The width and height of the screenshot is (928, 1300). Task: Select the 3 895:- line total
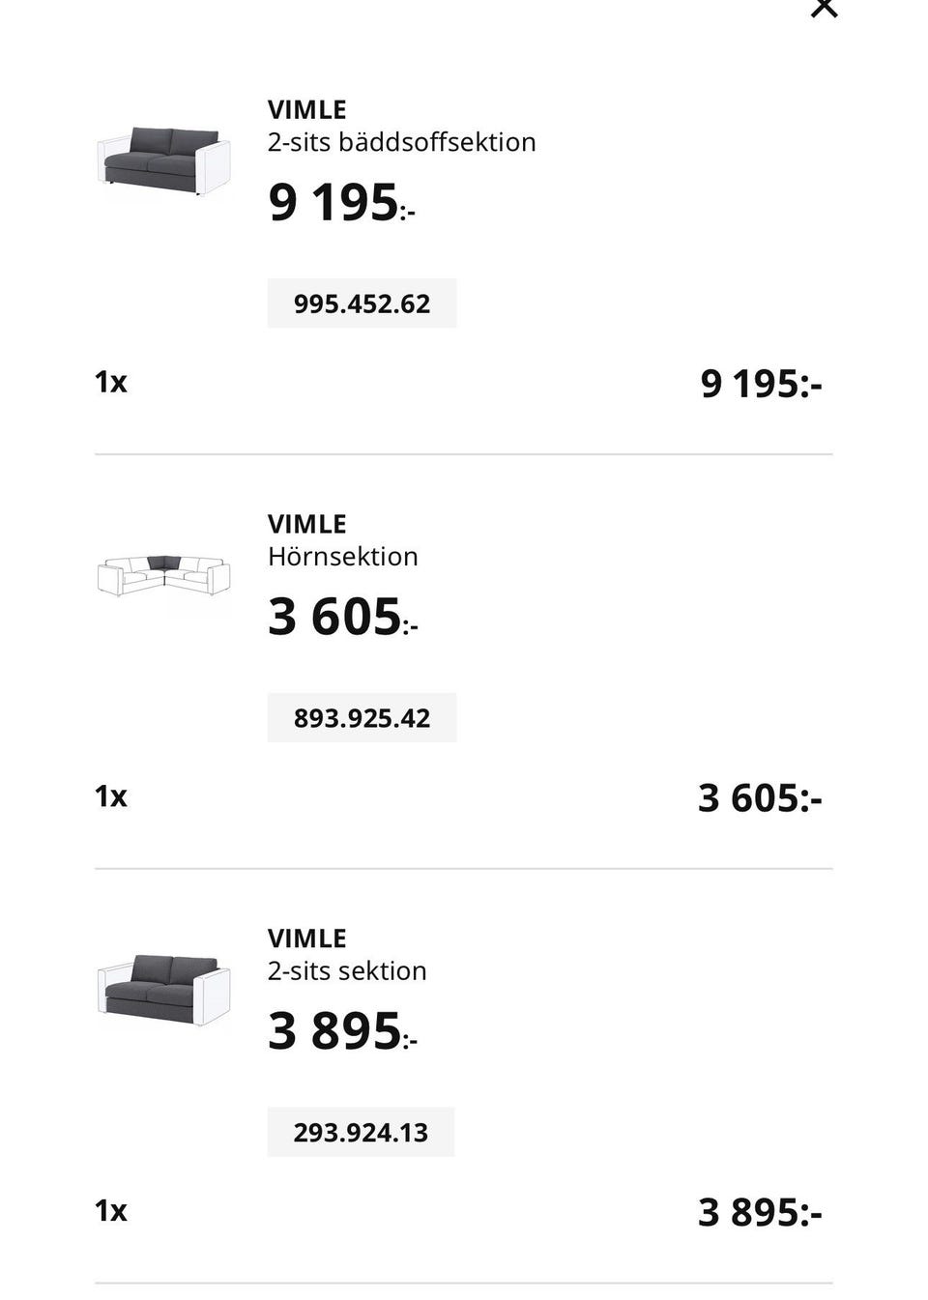coord(760,1212)
